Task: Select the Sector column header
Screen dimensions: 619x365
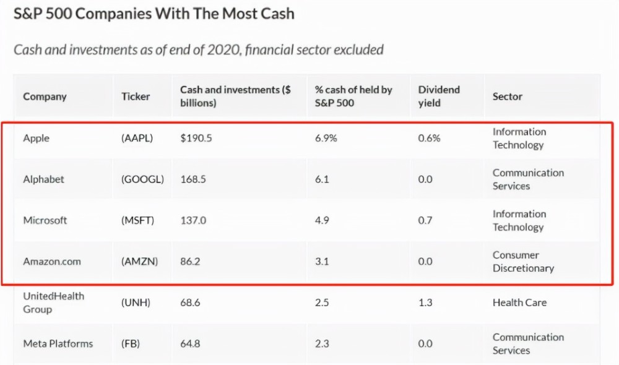Action: [x=508, y=97]
